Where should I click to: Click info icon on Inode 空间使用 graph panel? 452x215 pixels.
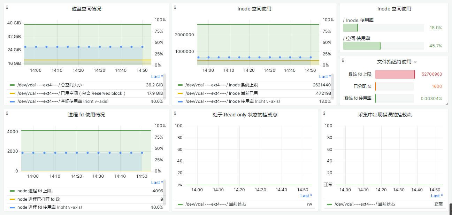pyautogui.click(x=175, y=7)
